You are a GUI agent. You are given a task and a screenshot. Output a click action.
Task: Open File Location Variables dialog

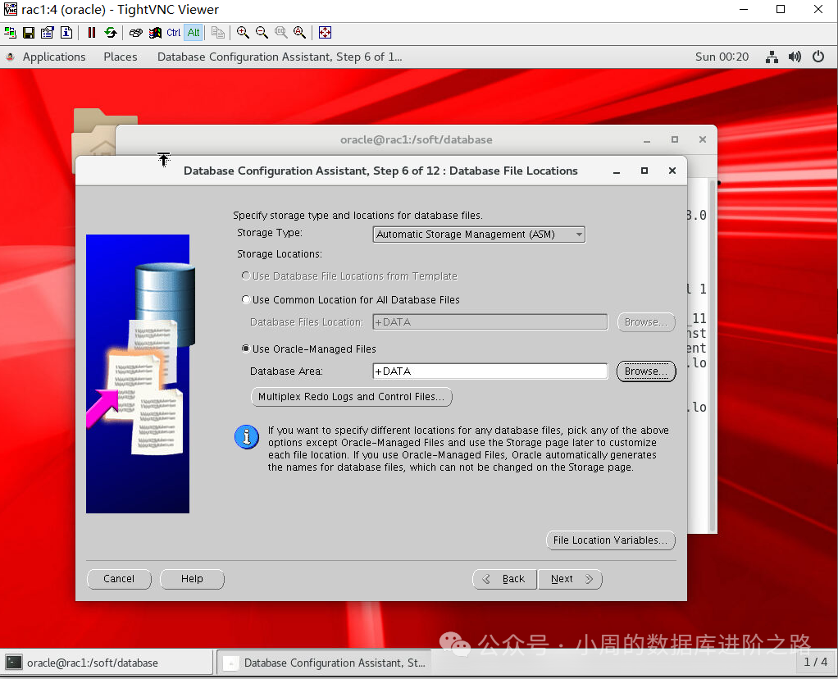[610, 540]
